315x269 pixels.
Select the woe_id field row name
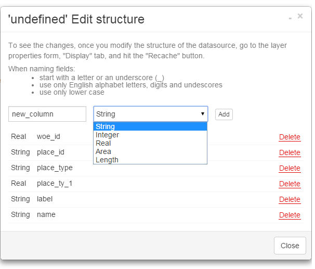coord(48,136)
